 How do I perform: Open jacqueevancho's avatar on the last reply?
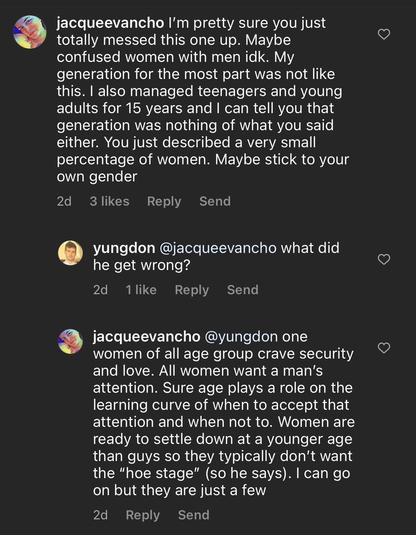click(70, 341)
